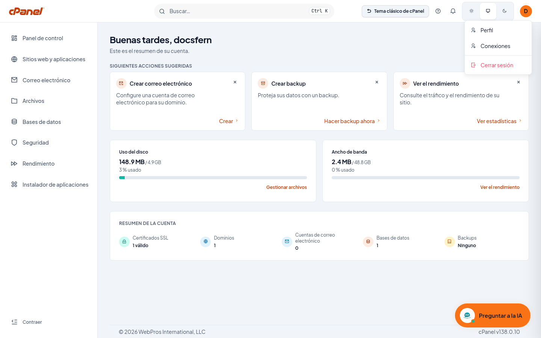The width and height of the screenshot is (541, 338).
Task: Go to Correo electrónico in sidebar
Action: pos(49,80)
